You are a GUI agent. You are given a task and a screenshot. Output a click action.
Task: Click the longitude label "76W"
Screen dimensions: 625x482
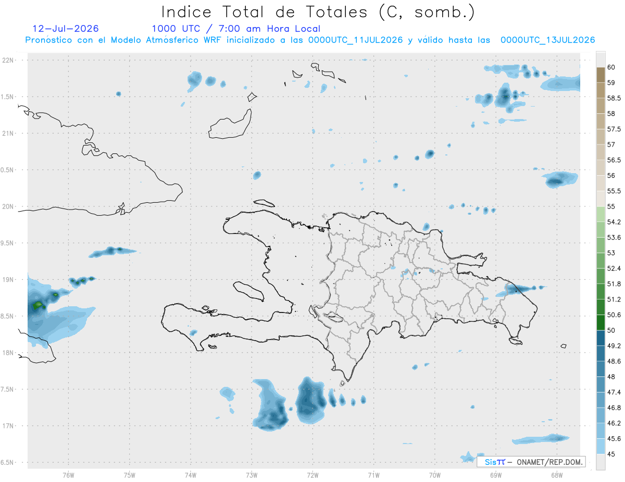tap(68, 475)
